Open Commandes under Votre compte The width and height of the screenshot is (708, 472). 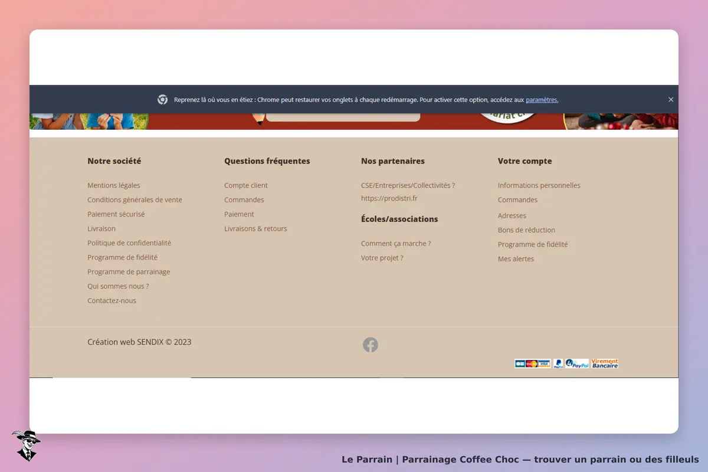(x=518, y=200)
